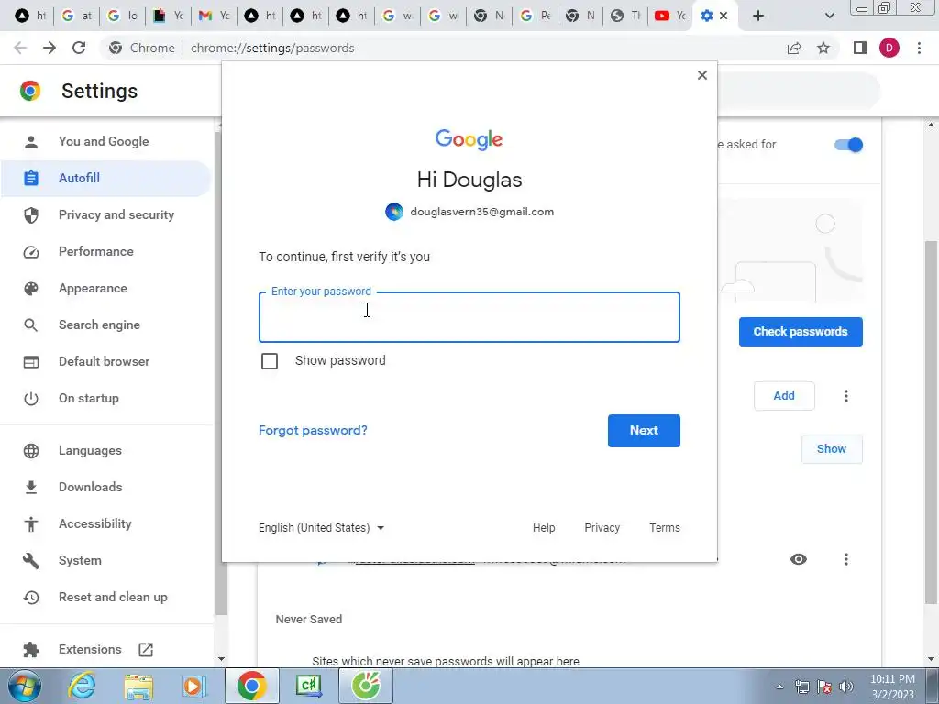Screen dimensions: 939x704
Task: Click the settings page vertical scrollbar
Action: point(932,422)
